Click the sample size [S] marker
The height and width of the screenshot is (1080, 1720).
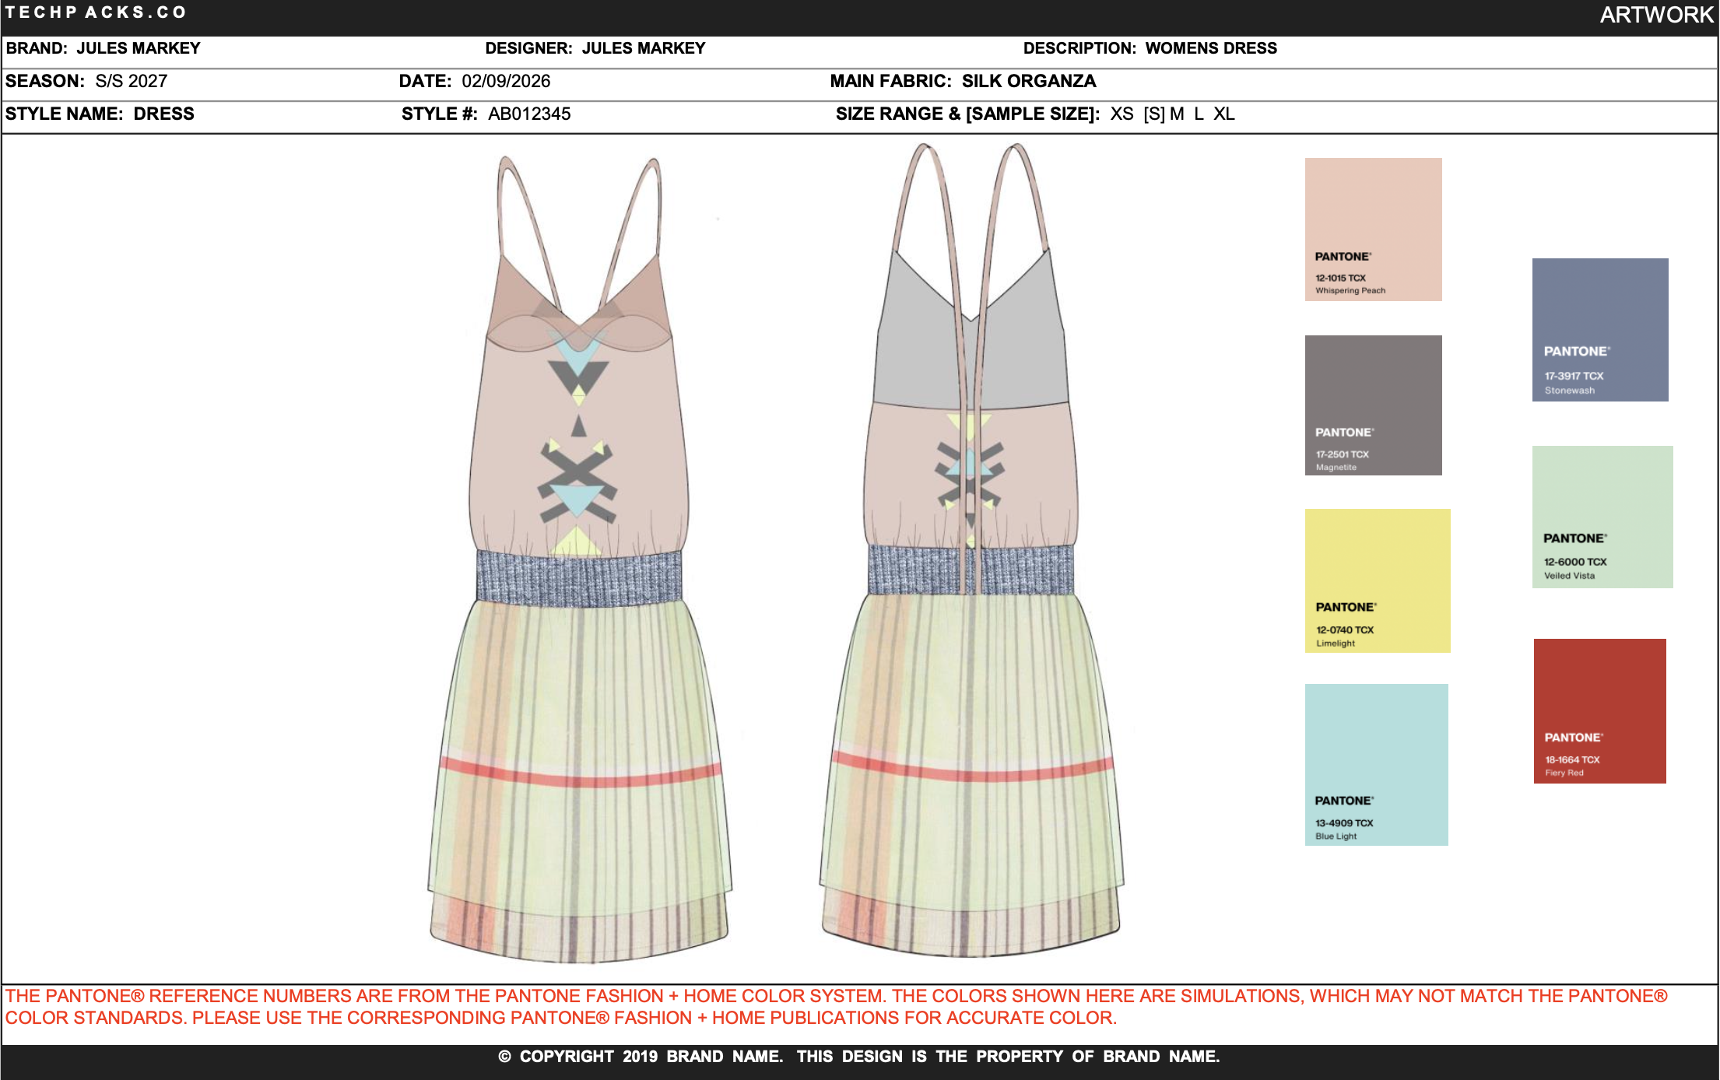1153,114
